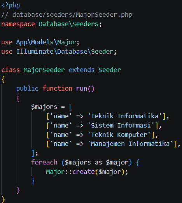The height and width of the screenshot is (203, 182).
Task: Click the '<?php' opening tag
Action: pos(10,5)
